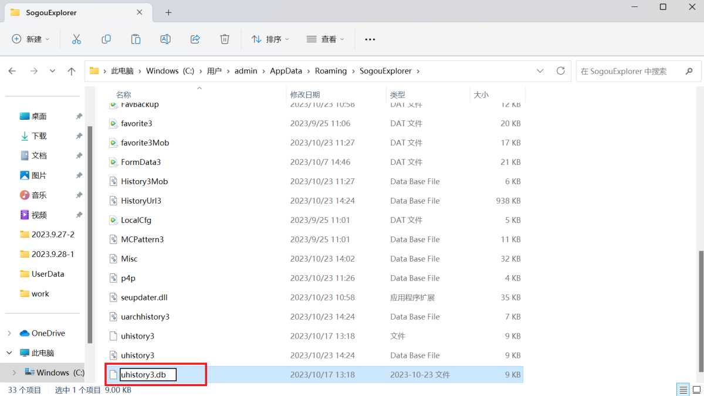Click the Paste clipboard icon
The height and width of the screenshot is (396, 704).
point(136,39)
